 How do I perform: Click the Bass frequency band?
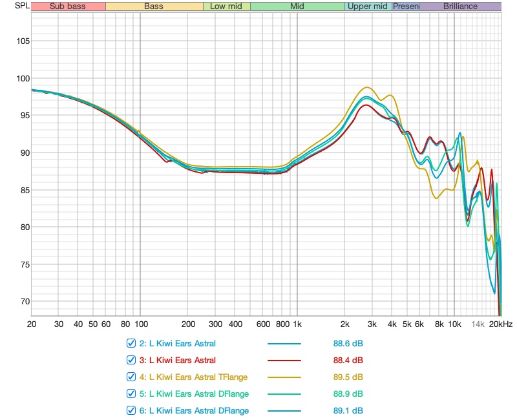pos(154,6)
